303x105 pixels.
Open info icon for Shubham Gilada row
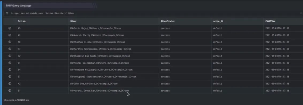tap(10, 42)
